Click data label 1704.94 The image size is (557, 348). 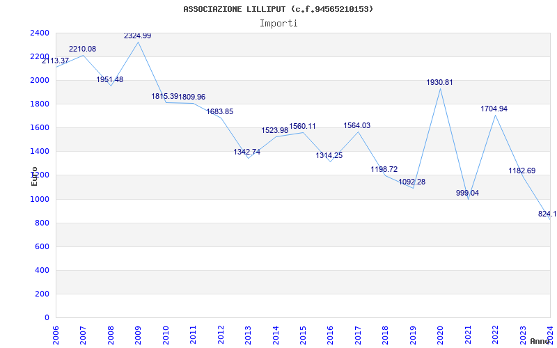494,109
